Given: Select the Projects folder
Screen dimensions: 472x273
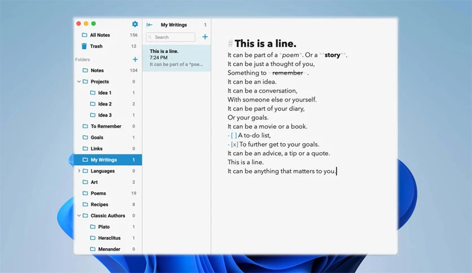Looking at the screenshot, I should click(108, 81).
